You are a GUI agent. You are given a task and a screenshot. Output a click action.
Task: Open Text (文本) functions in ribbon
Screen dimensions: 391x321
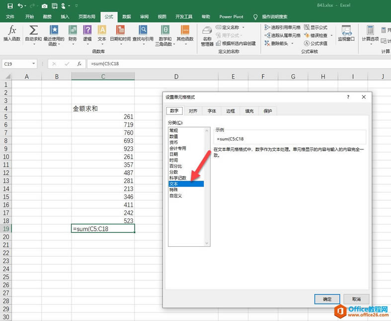click(x=102, y=34)
